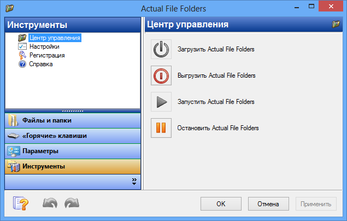347x221 pixels.
Task: Switch to Параметры section
Action: (x=40, y=150)
